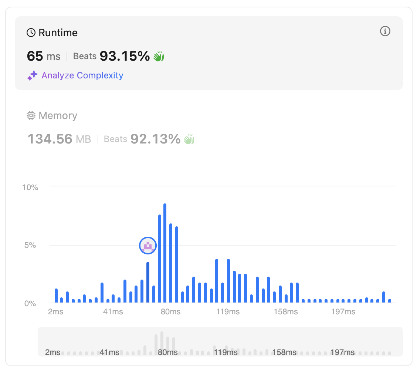Click the clock icon beside Runtime
This screenshot has height=375, width=417.
31,33
